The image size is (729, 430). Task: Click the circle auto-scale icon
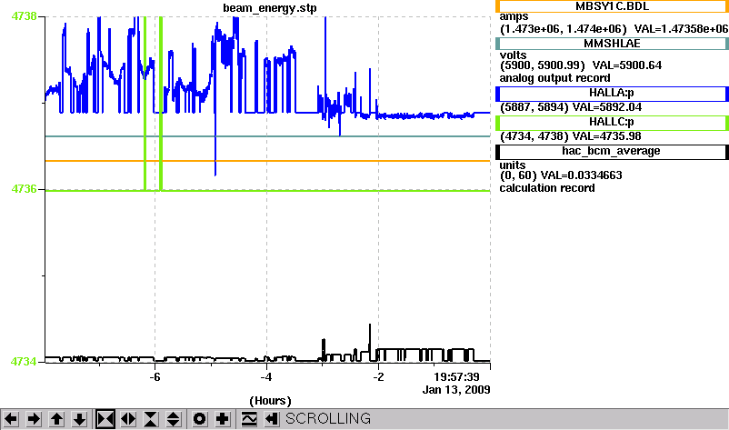pos(199,419)
